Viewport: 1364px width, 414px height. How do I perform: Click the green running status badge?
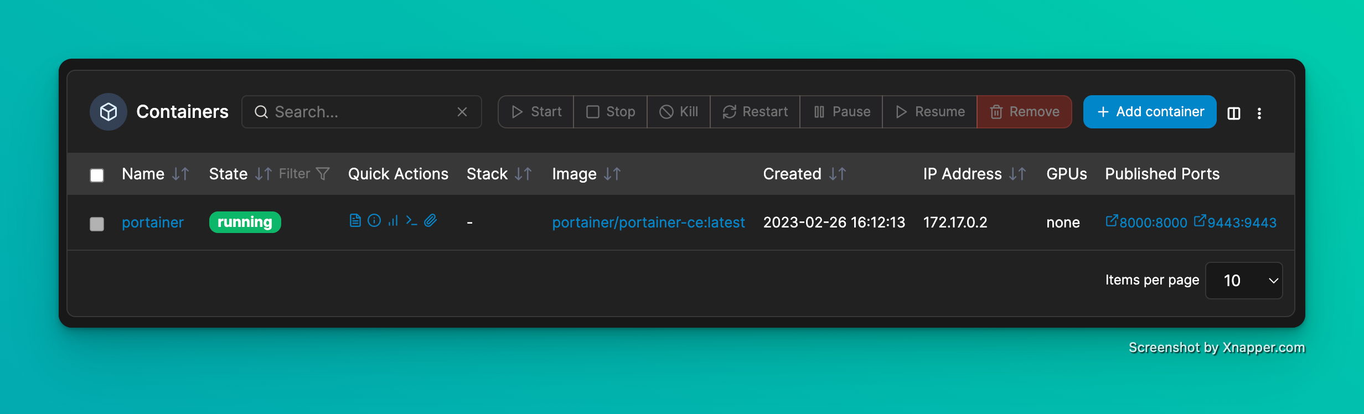245,222
